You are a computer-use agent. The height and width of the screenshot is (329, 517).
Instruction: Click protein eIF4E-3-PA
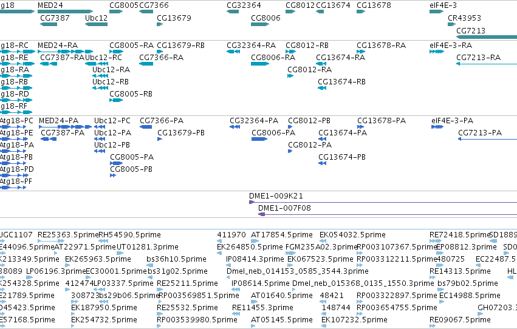pyautogui.click(x=437, y=127)
